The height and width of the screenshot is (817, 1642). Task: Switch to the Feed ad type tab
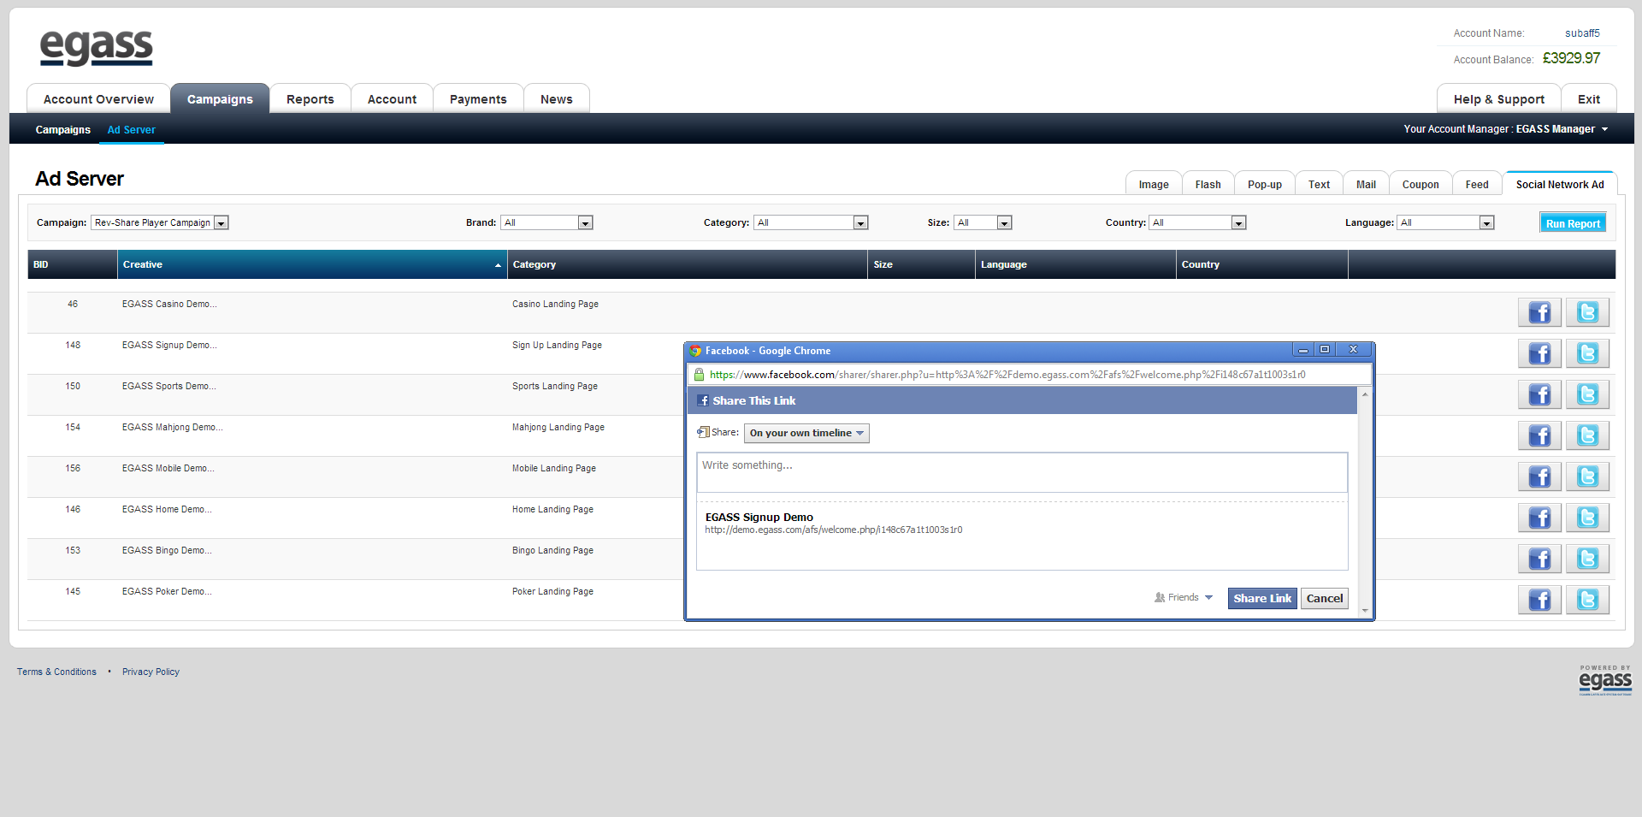(1477, 184)
